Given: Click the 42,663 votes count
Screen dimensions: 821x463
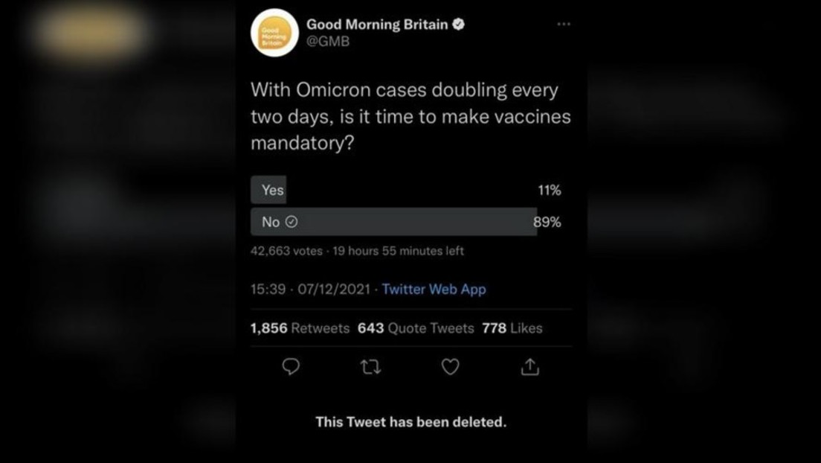Looking at the screenshot, I should pyautogui.click(x=286, y=251).
